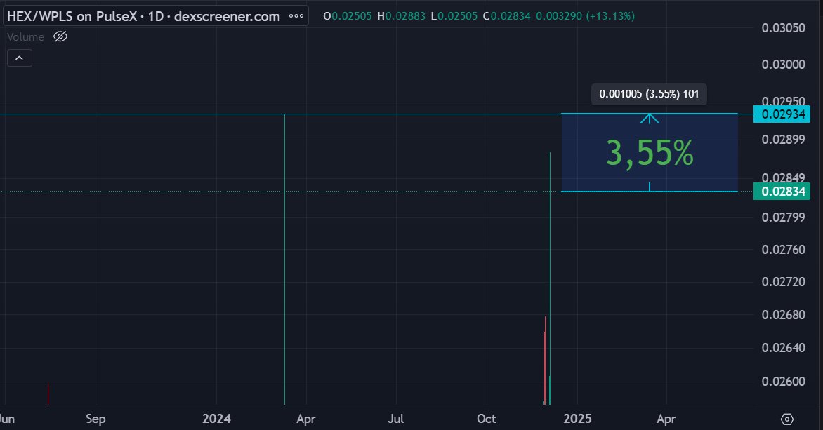This screenshot has width=823, height=430.
Task: Select the Volume indicator label
Action: click(x=25, y=36)
